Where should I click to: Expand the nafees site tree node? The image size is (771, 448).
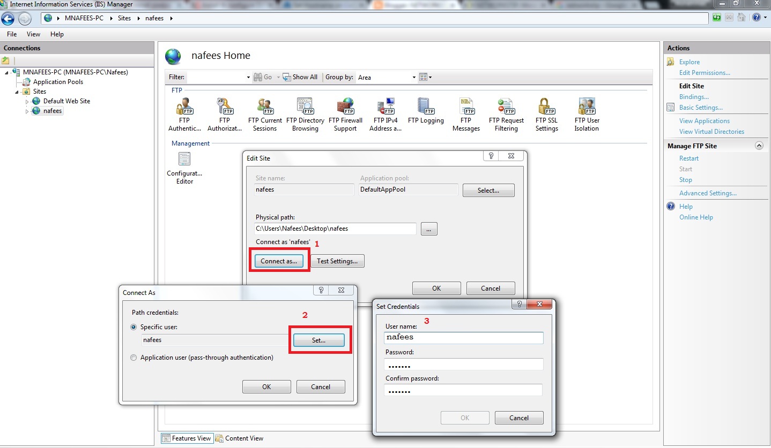point(27,111)
